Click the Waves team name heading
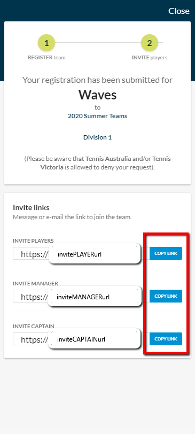Viewport: 195px width, 434px height. 98,95
